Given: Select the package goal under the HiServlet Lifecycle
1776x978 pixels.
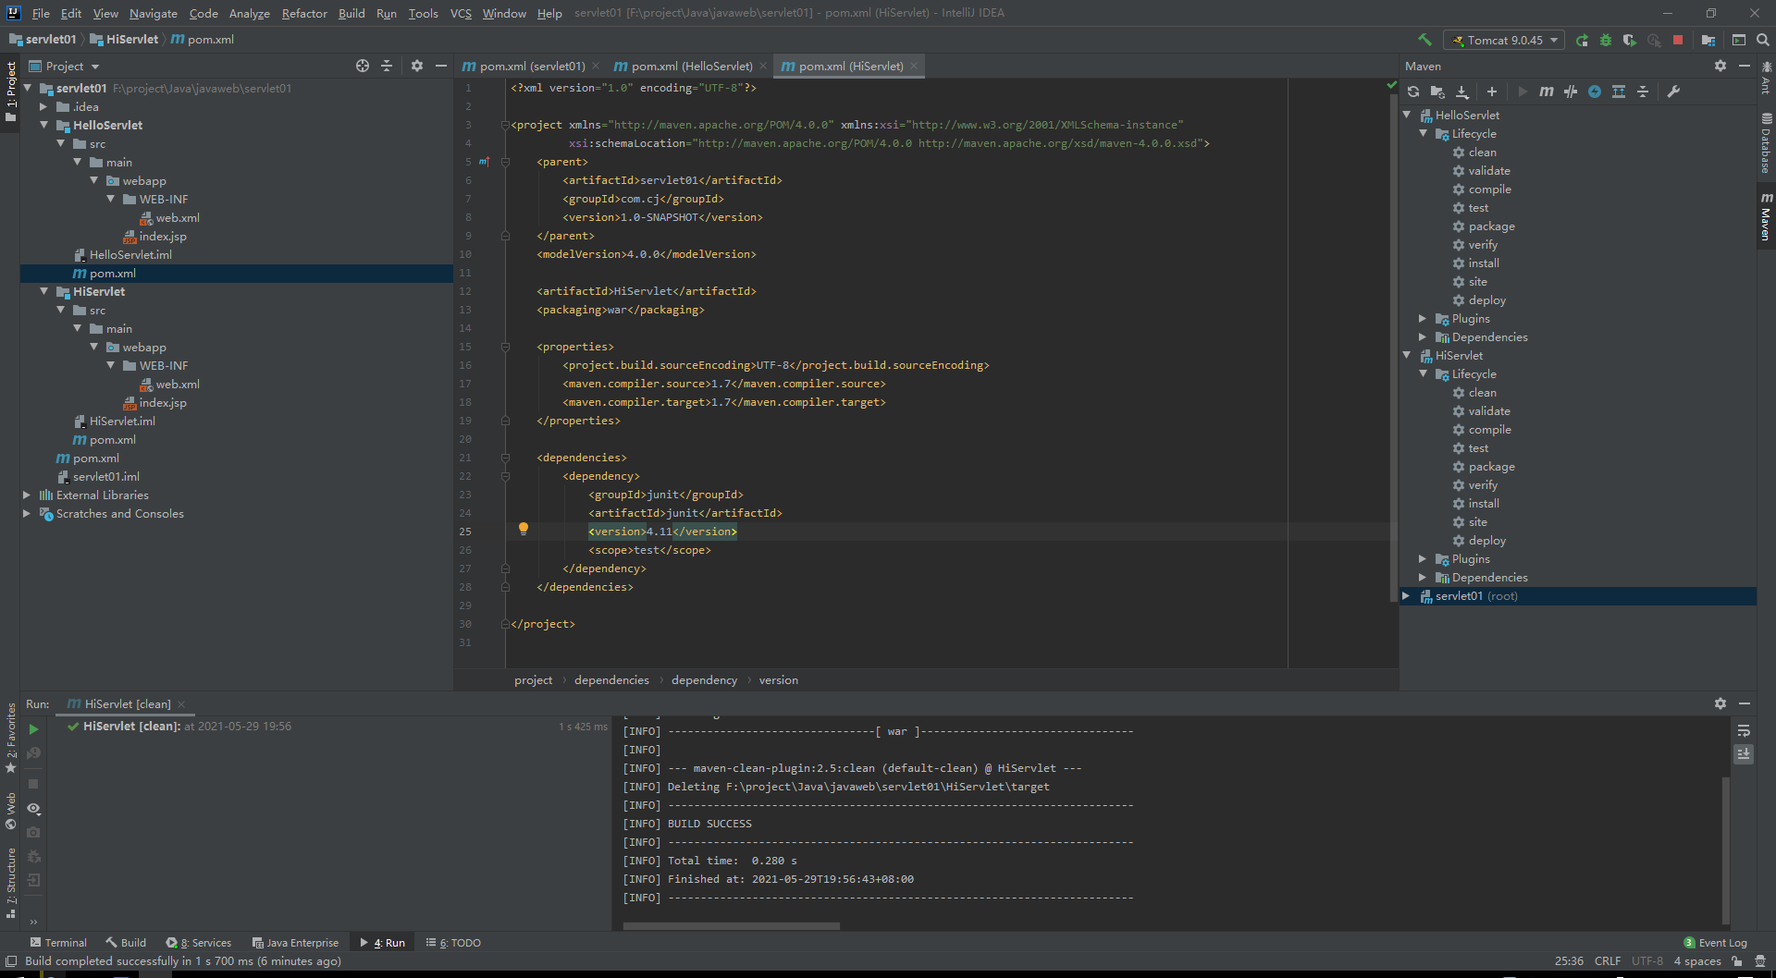Looking at the screenshot, I should point(1491,466).
